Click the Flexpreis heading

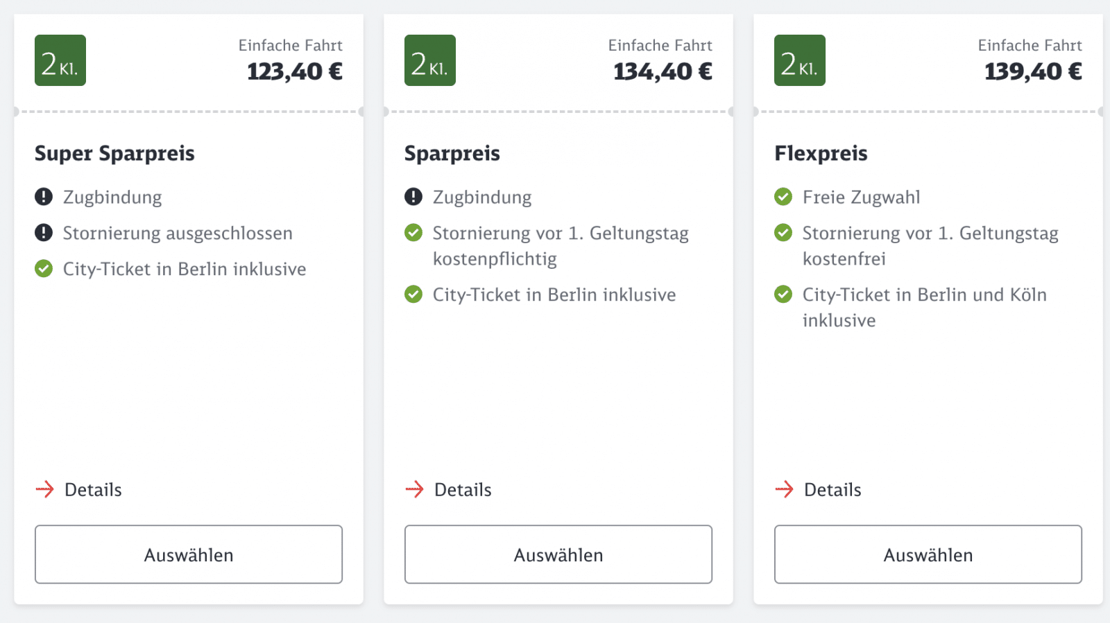(821, 153)
